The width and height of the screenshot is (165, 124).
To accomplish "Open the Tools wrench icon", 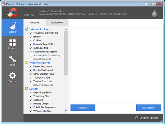I will click(13, 59).
